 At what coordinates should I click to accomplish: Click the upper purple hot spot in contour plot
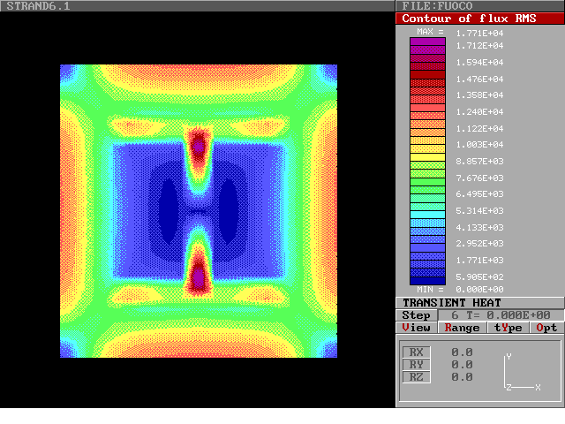199,144
